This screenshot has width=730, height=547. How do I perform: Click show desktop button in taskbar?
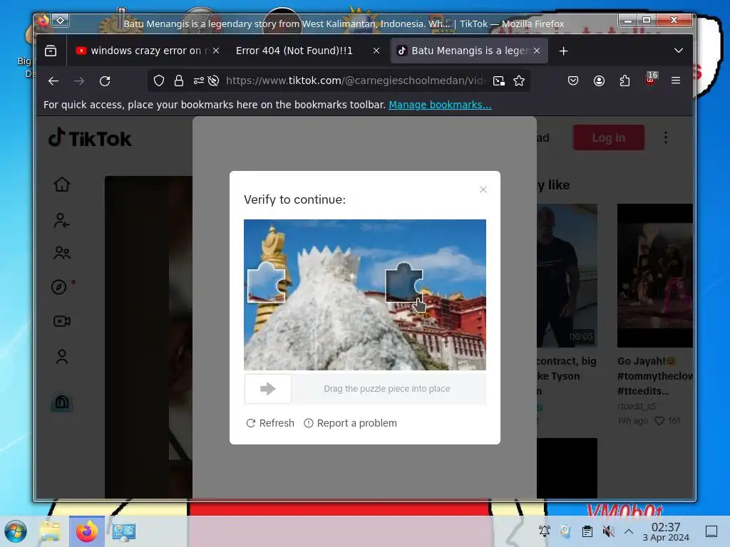[711, 531]
